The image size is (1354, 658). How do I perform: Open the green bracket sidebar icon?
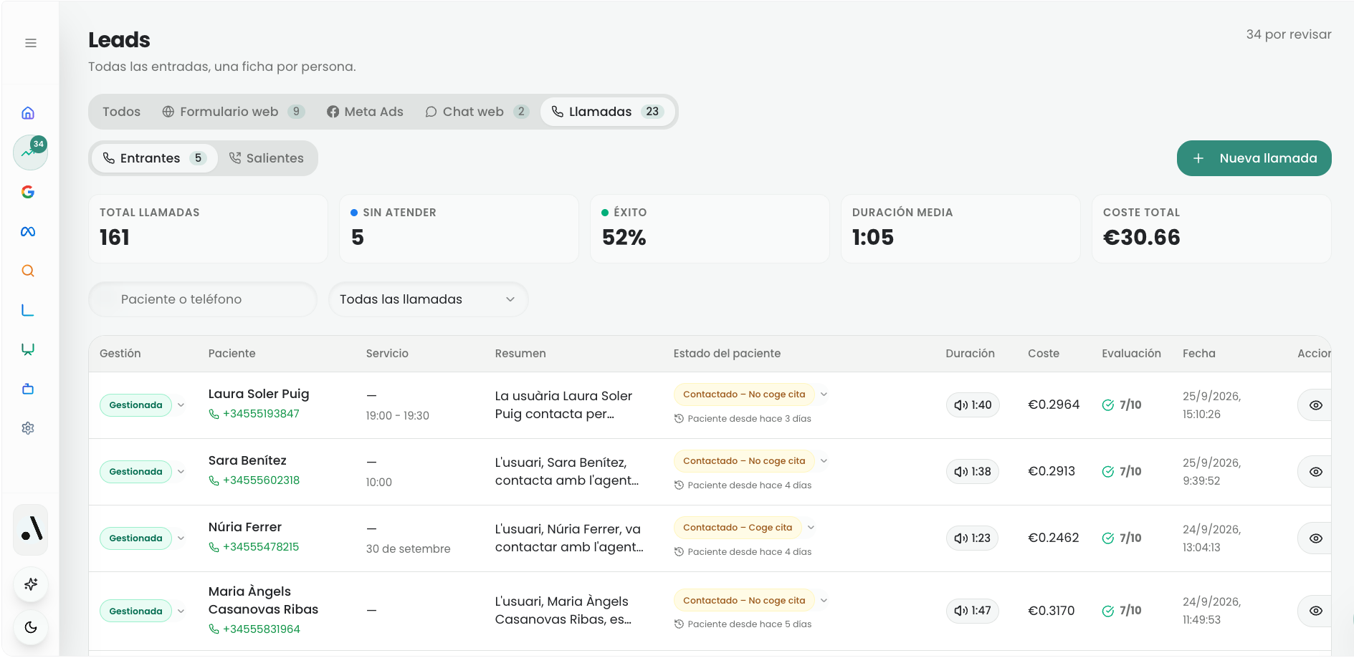(28, 349)
